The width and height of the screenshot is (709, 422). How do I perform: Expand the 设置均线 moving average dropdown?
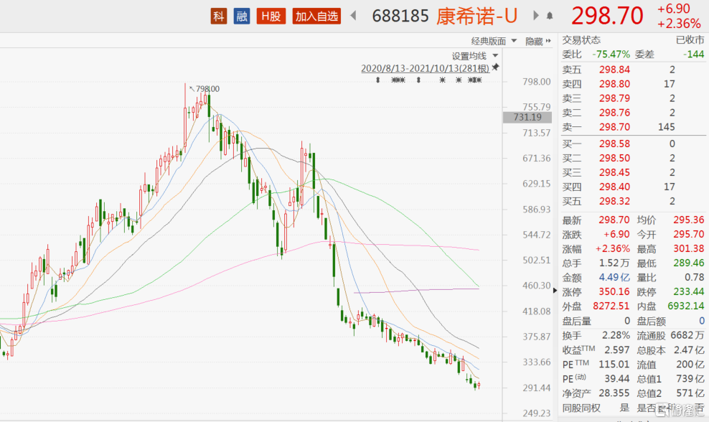pos(474,55)
